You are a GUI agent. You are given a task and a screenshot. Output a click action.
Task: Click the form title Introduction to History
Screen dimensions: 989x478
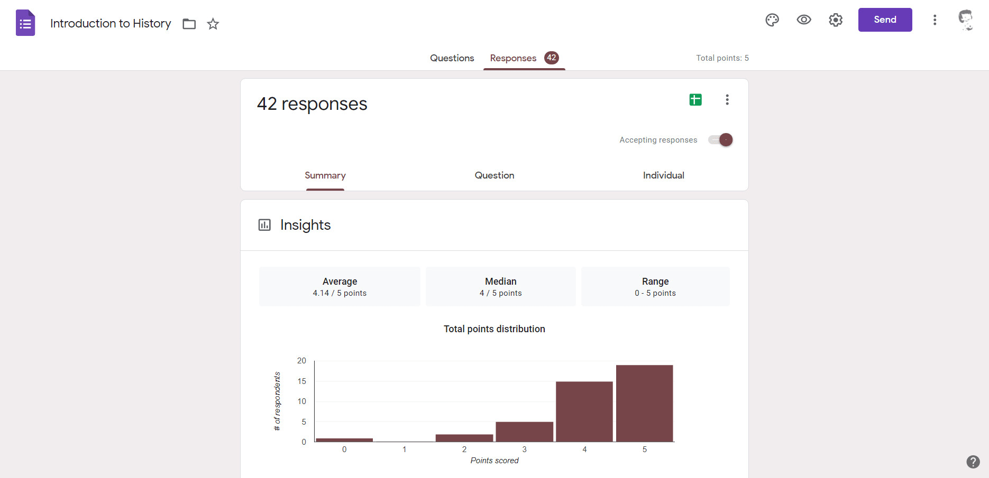pos(110,23)
